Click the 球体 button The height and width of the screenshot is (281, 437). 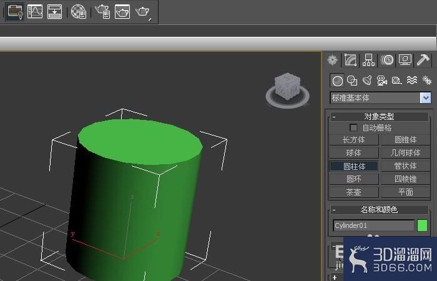click(x=354, y=153)
